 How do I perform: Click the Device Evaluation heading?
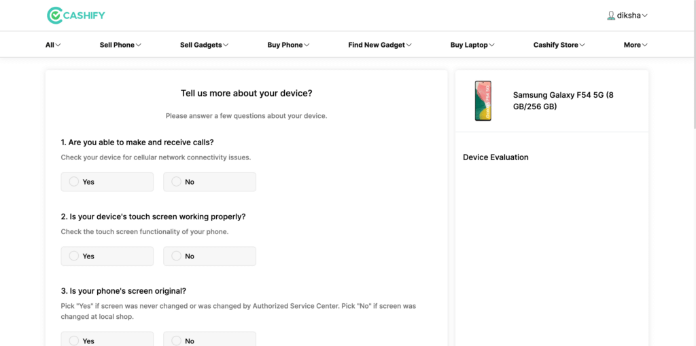click(x=495, y=157)
